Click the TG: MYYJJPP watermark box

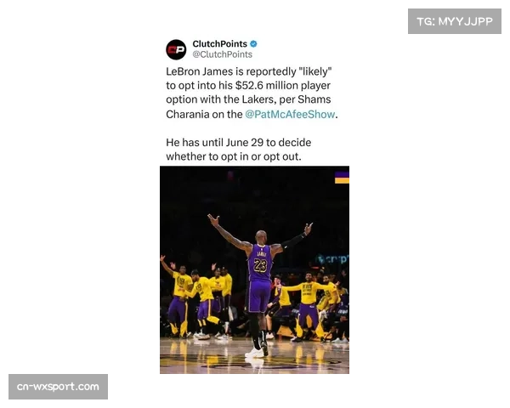tap(455, 21)
